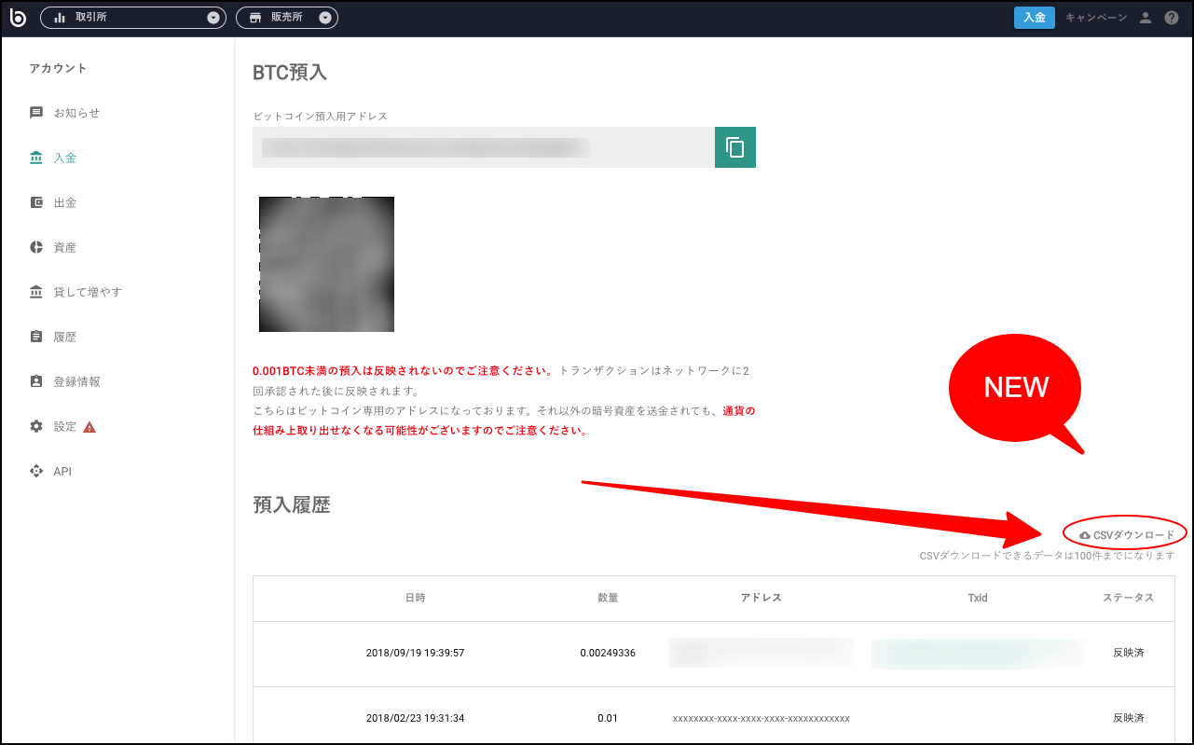Click the 貸して増やす bank icon

[36, 292]
